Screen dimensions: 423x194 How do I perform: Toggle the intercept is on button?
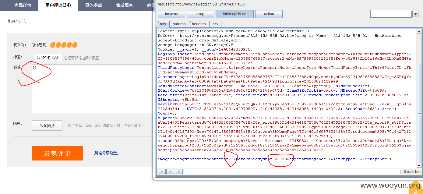(234, 14)
